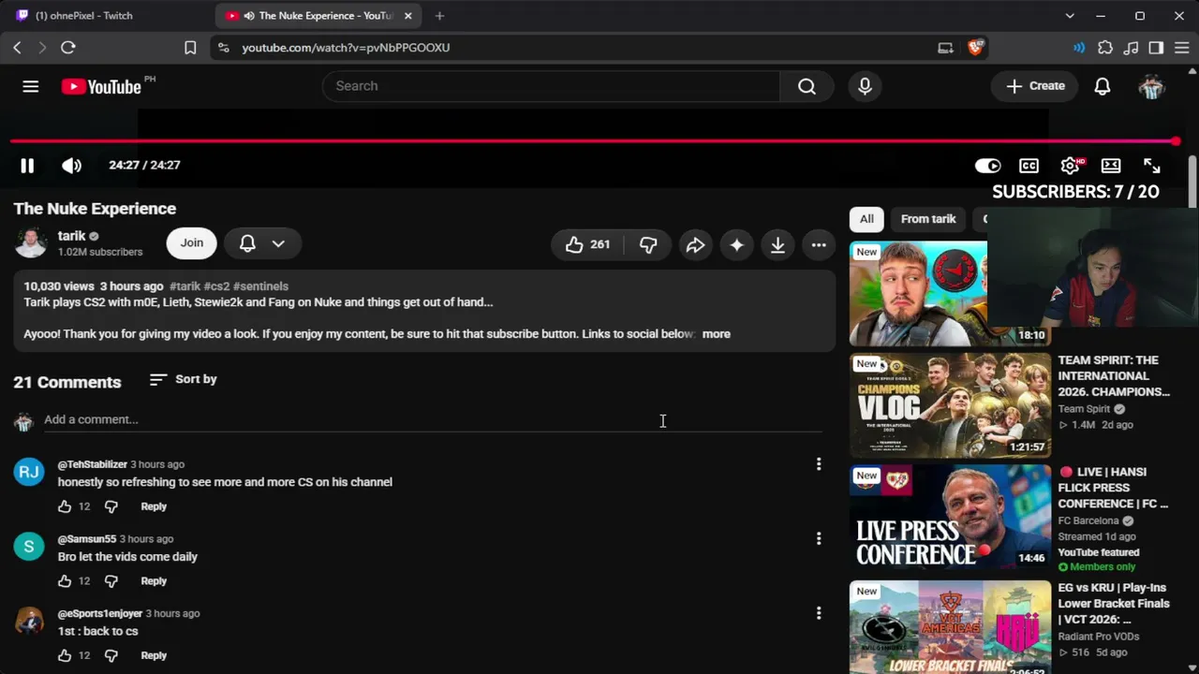Open the player fullscreen toggle icon
This screenshot has height=674, width=1199.
pyautogui.click(x=1152, y=166)
